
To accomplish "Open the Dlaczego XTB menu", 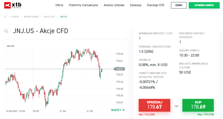I will 156,5.
